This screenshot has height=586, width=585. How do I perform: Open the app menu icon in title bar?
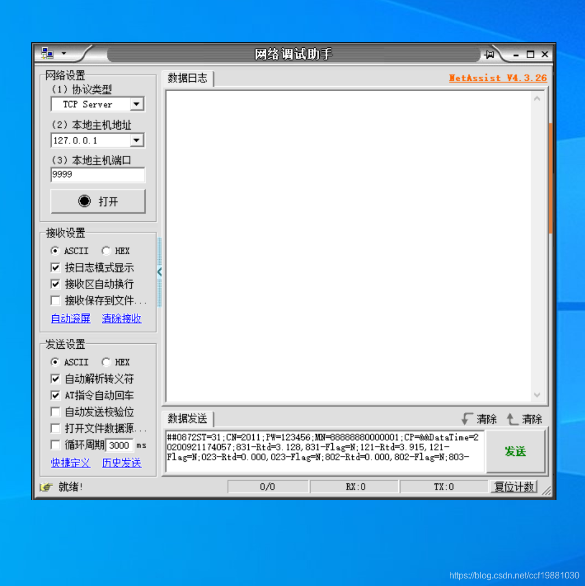click(47, 53)
